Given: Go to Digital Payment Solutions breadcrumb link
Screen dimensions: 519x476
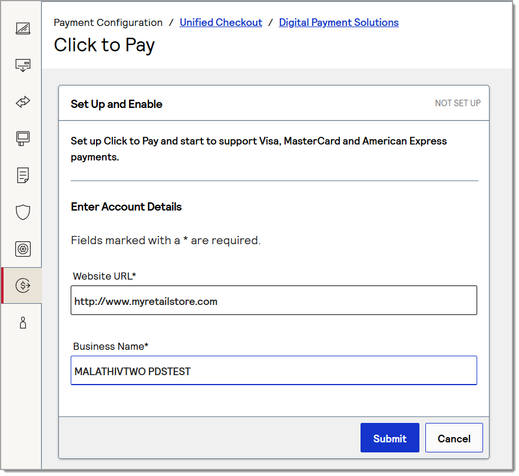Looking at the screenshot, I should click(x=338, y=22).
